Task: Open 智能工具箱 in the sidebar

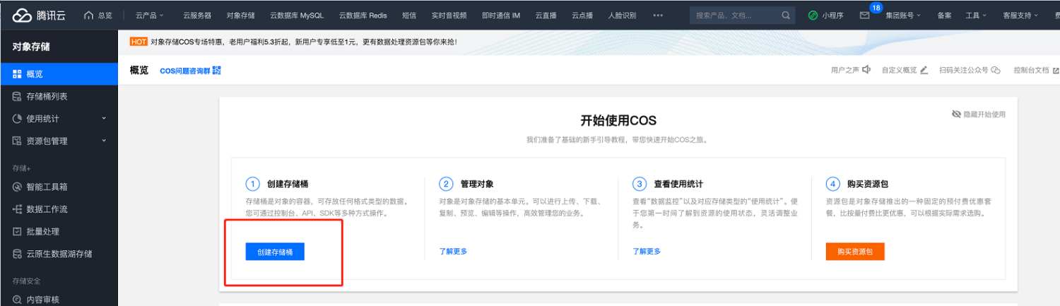Action: coord(47,187)
